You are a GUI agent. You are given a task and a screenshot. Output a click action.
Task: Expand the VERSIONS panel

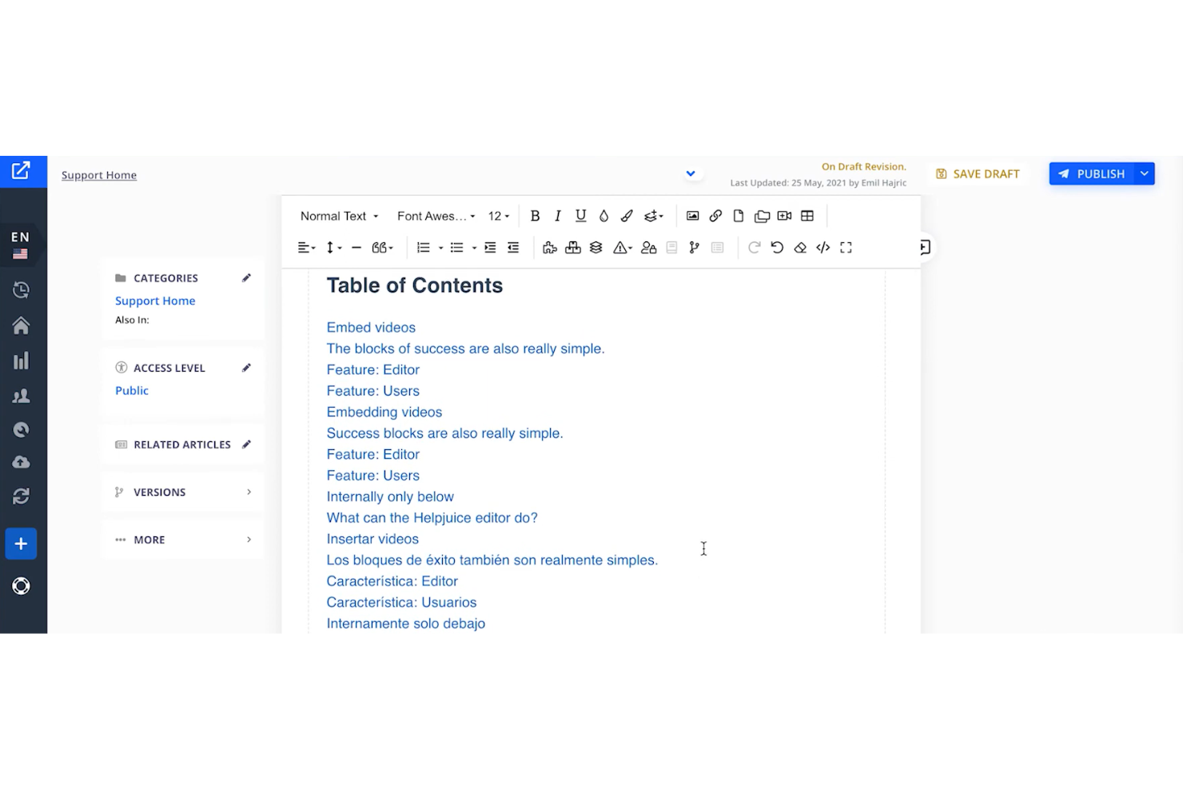(x=182, y=492)
